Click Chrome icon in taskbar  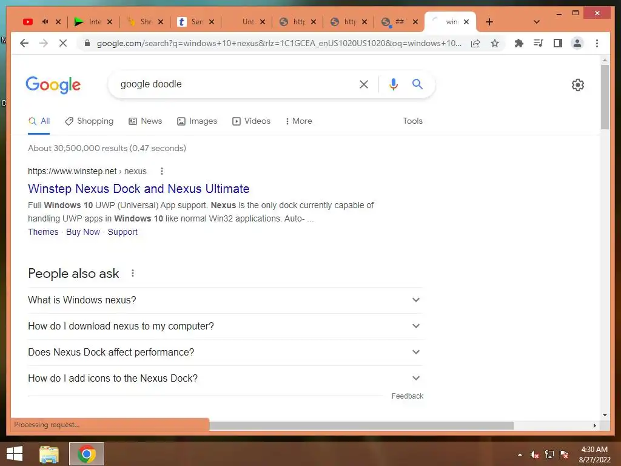[x=87, y=454]
